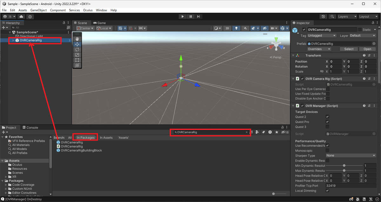Open the Local handle rotation dropdown
The width and height of the screenshot is (381, 202).
(104, 28)
